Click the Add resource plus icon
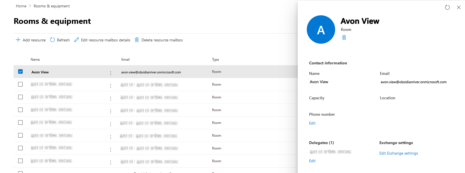465x173 pixels. [x=18, y=40]
